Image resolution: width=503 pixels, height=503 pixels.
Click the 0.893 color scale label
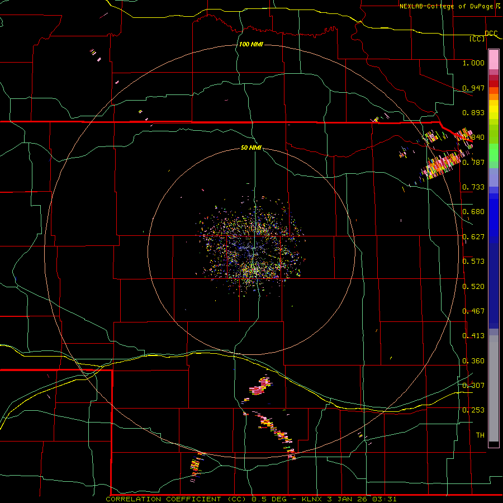coord(473,112)
